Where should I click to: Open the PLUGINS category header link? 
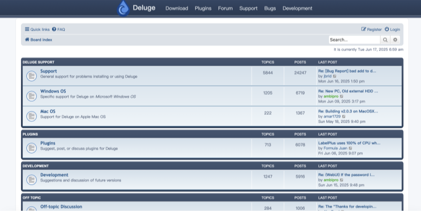click(x=30, y=134)
